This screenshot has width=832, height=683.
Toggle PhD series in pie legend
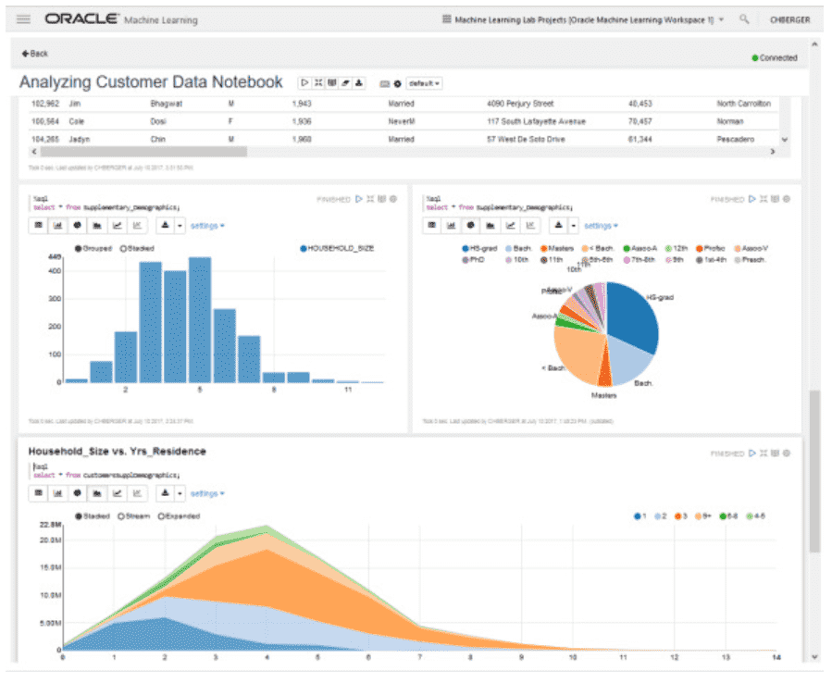point(473,260)
